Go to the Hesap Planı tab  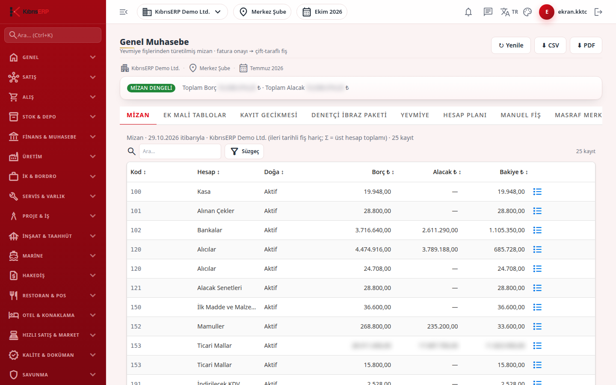click(465, 115)
